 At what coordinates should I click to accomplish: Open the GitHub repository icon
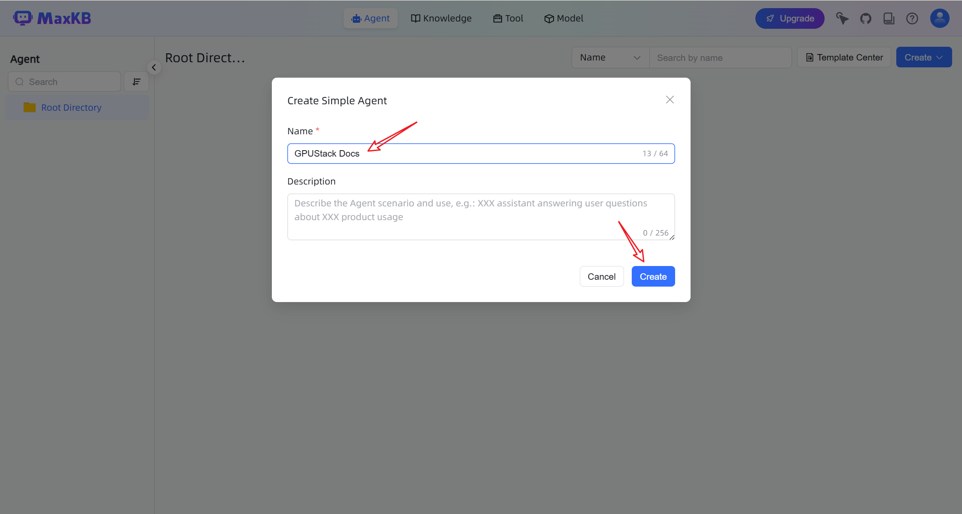coord(865,18)
